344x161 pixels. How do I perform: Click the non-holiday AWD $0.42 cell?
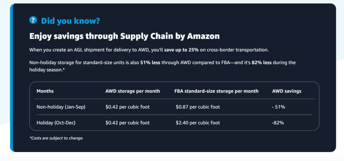click(127, 107)
